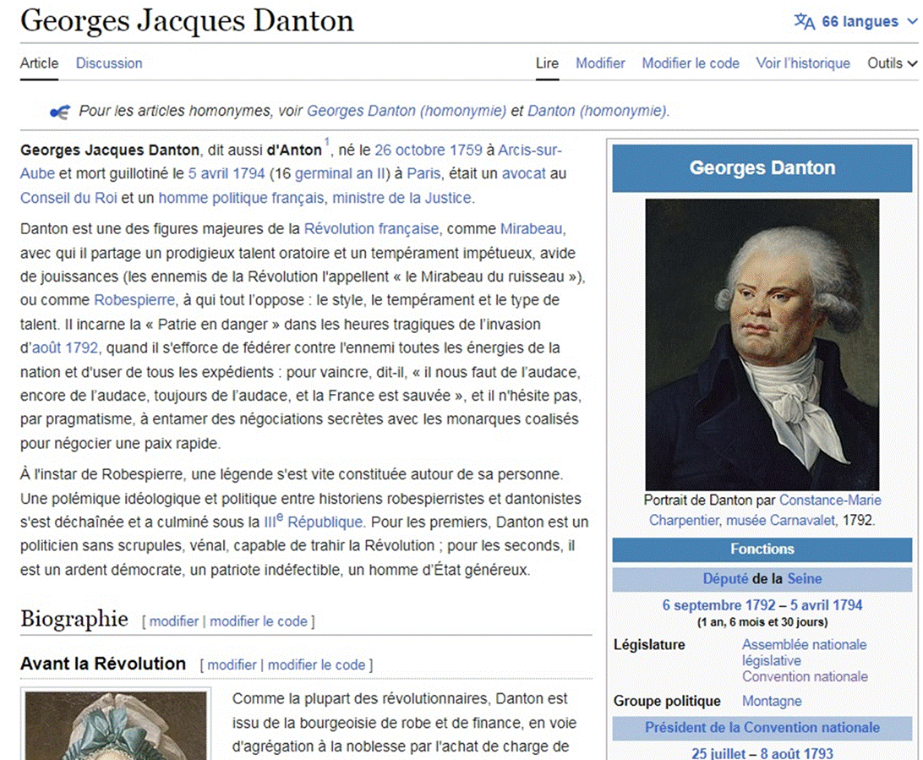Open Voir l'historique tab
Image resolution: width=923 pixels, height=760 pixels.
click(x=803, y=63)
